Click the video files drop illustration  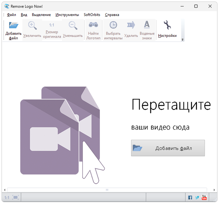(x=63, y=135)
